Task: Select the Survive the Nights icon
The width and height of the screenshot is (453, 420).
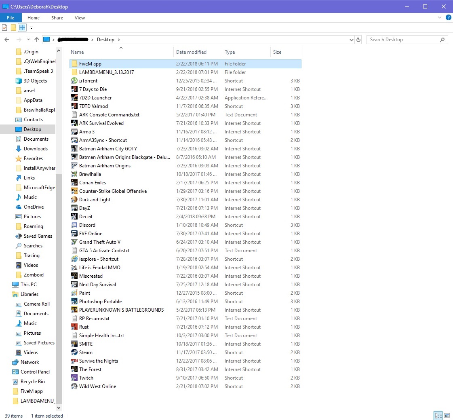Action: 74,361
